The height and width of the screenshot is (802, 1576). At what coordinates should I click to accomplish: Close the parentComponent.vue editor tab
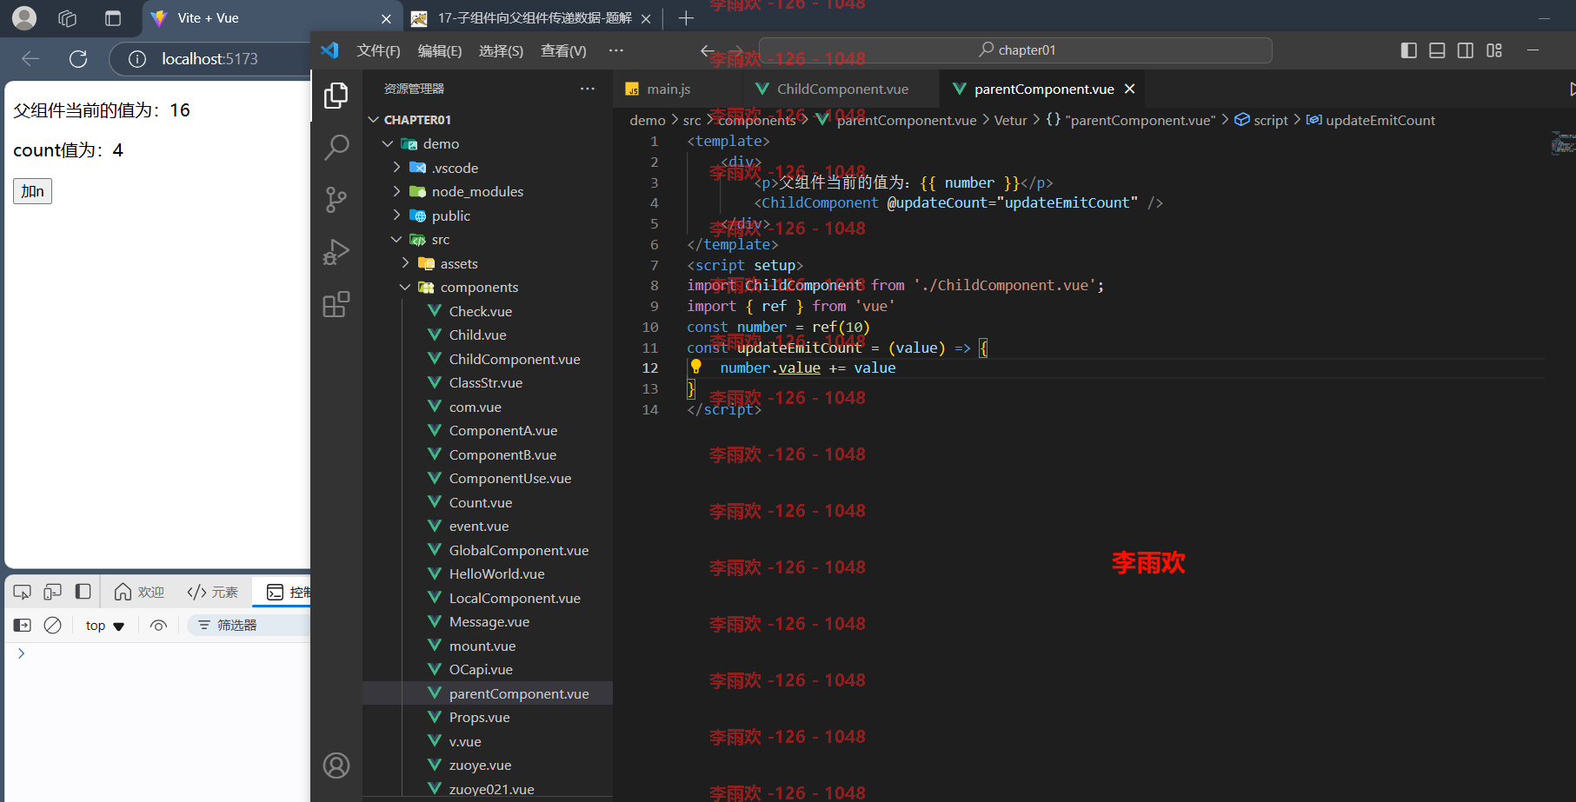tap(1129, 89)
